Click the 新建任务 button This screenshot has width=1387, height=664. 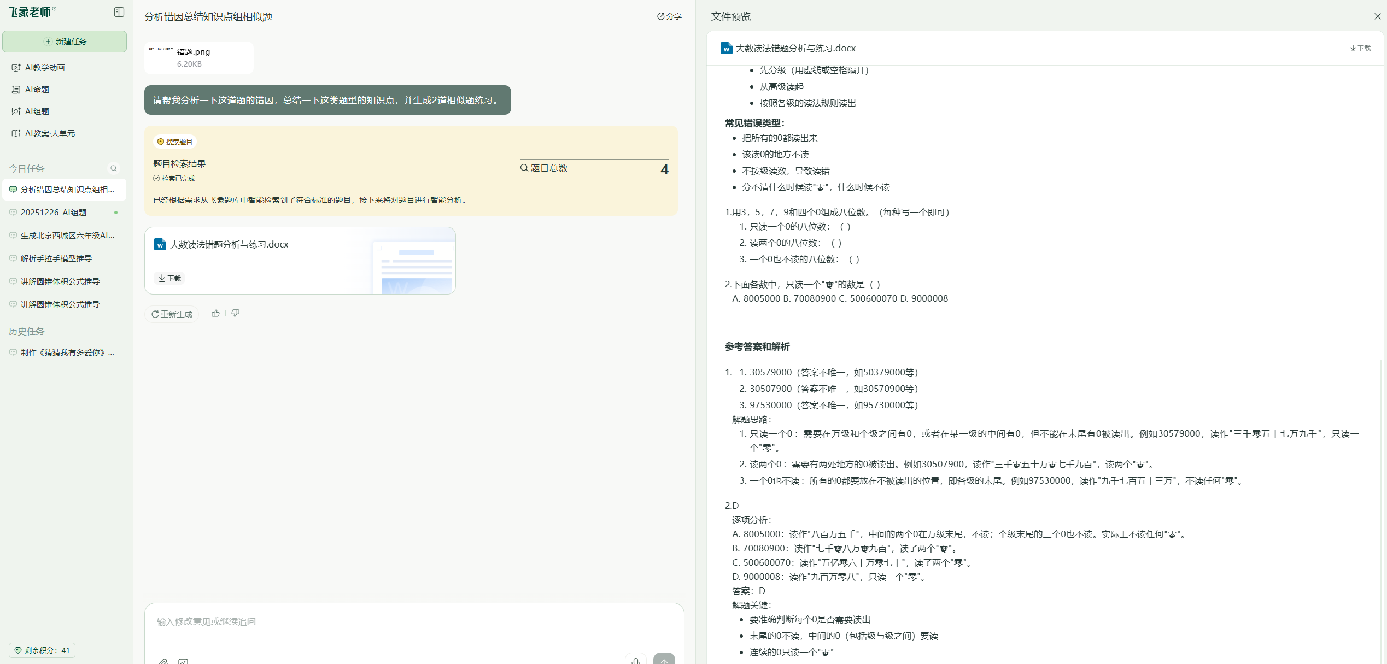(65, 42)
